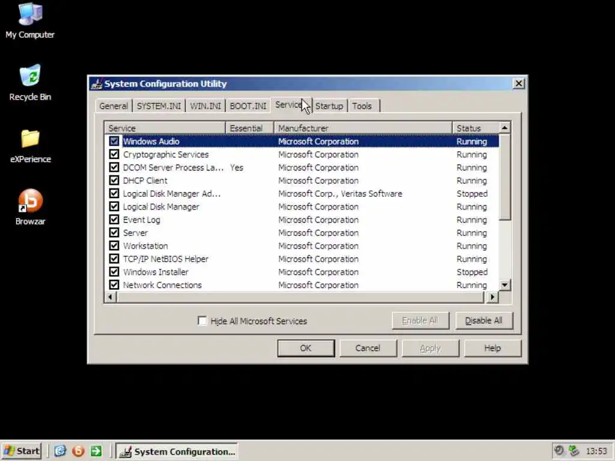
Task: Click the 'Yes' essential value for DCOM
Action: (237, 167)
